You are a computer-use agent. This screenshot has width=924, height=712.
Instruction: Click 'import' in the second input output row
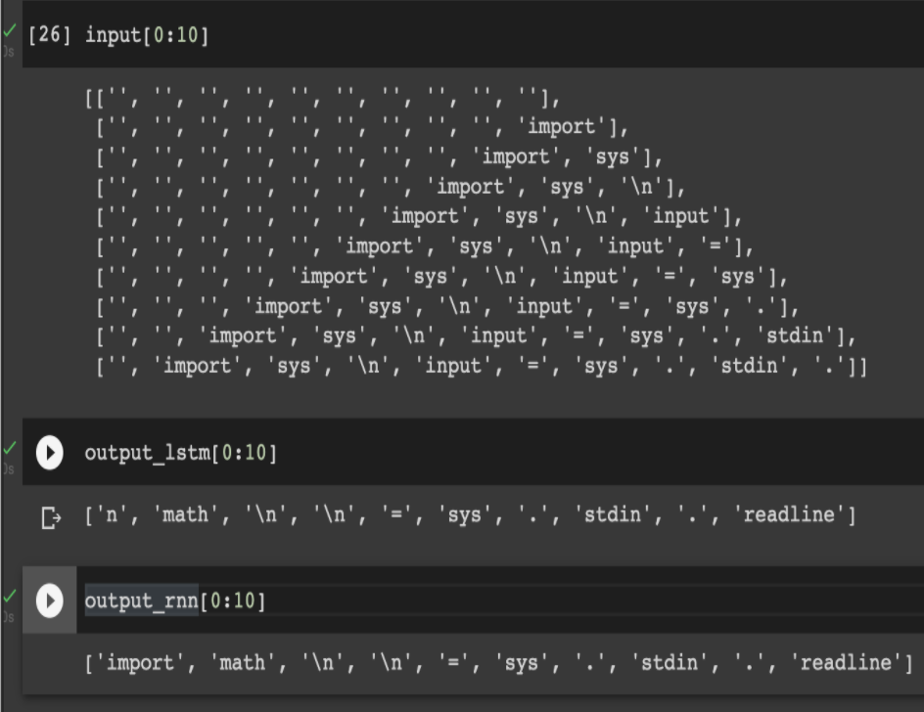(x=561, y=127)
